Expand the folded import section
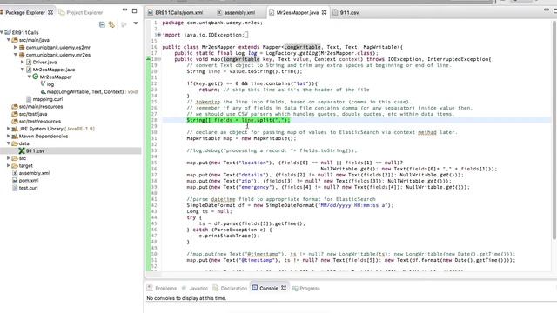This screenshot has height=313, width=557. point(158,35)
